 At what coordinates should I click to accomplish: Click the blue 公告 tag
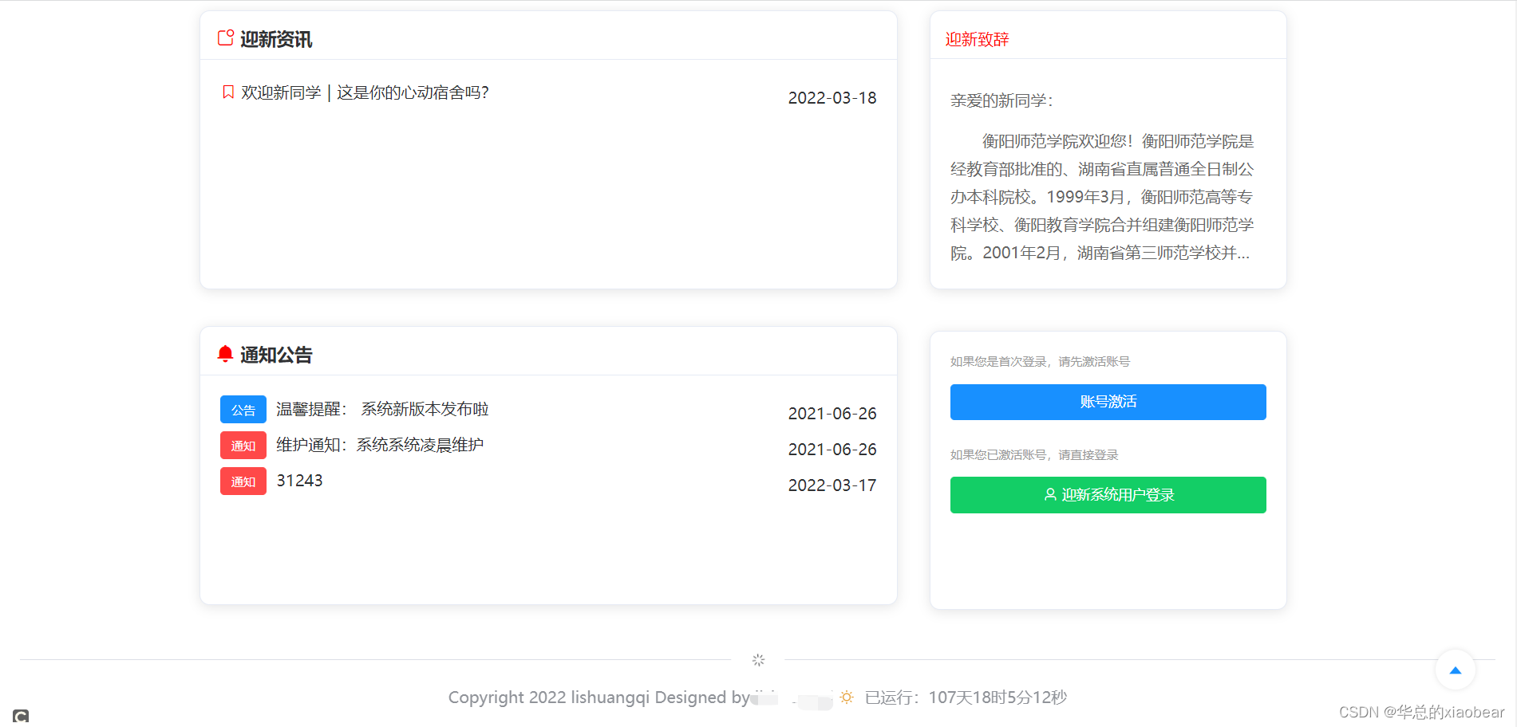243,410
